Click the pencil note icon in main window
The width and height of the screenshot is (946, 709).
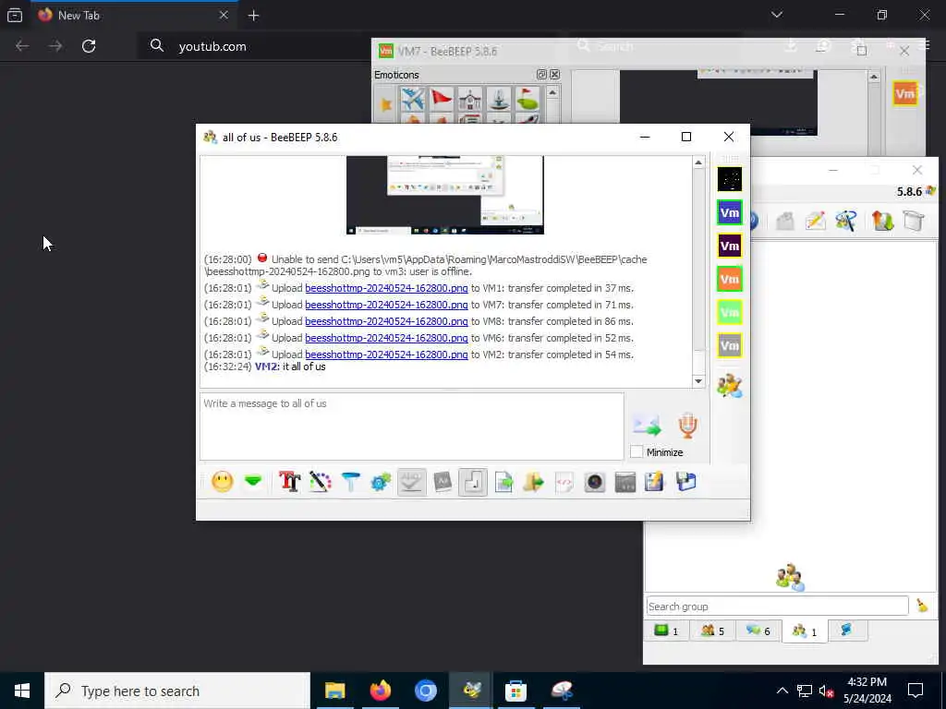[815, 221]
